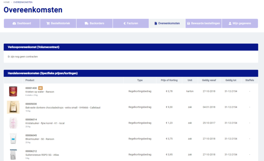This screenshot has width=264, height=161.
Task: Click the Dashboard gauge icon
Action: click(x=14, y=23)
